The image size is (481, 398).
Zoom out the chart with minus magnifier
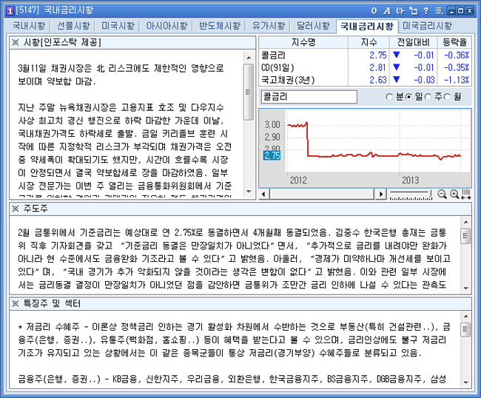pyautogui.click(x=443, y=194)
